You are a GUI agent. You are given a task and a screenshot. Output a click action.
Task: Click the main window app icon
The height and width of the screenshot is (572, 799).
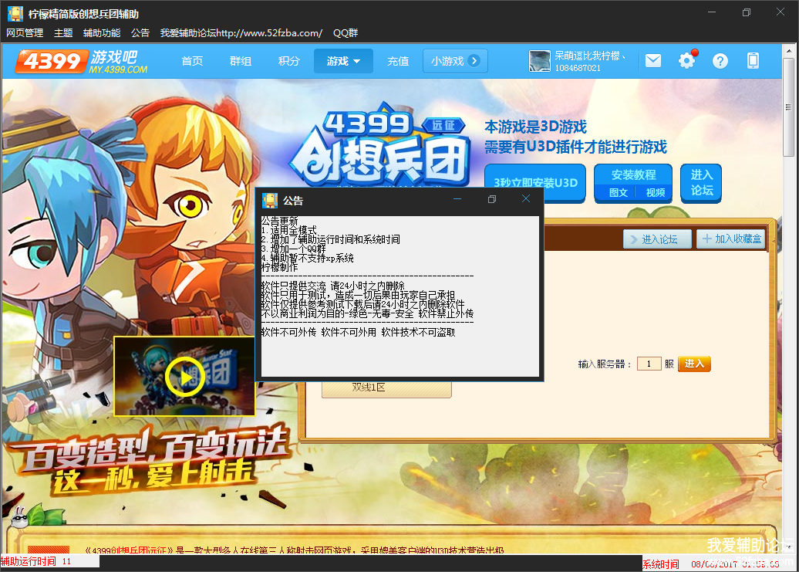tap(15, 14)
